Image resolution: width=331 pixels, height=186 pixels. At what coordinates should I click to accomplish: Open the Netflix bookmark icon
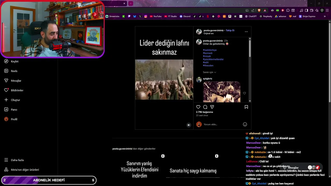click(208, 16)
